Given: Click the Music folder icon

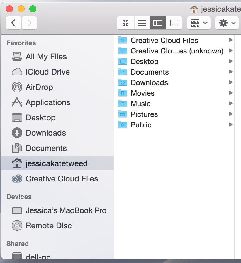Looking at the screenshot, I should 123,104.
